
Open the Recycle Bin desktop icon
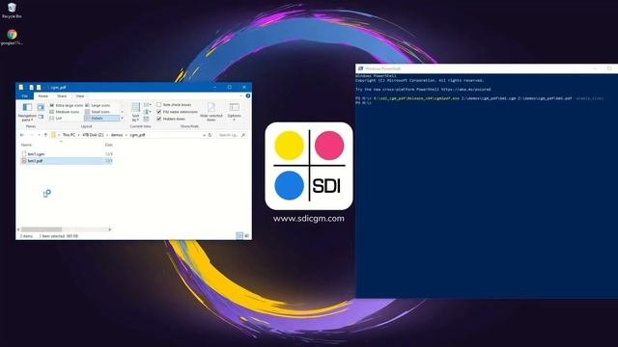(12, 11)
